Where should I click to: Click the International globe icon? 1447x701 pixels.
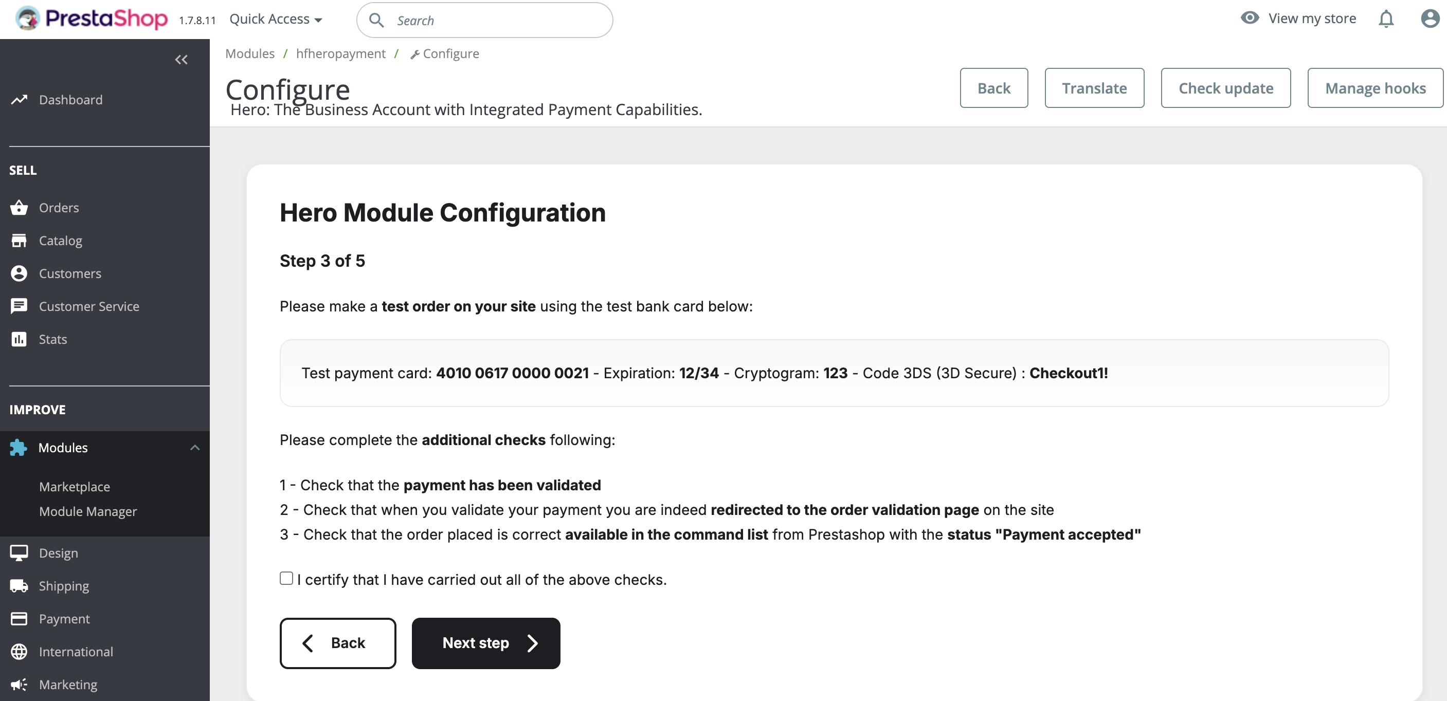pos(19,652)
